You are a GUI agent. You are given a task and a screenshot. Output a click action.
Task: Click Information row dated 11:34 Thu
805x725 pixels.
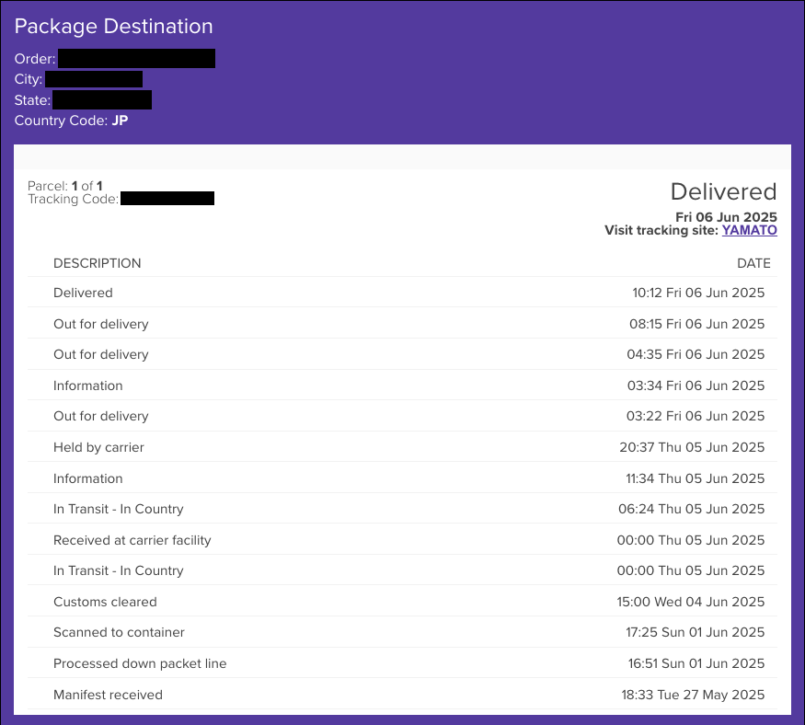coord(88,478)
